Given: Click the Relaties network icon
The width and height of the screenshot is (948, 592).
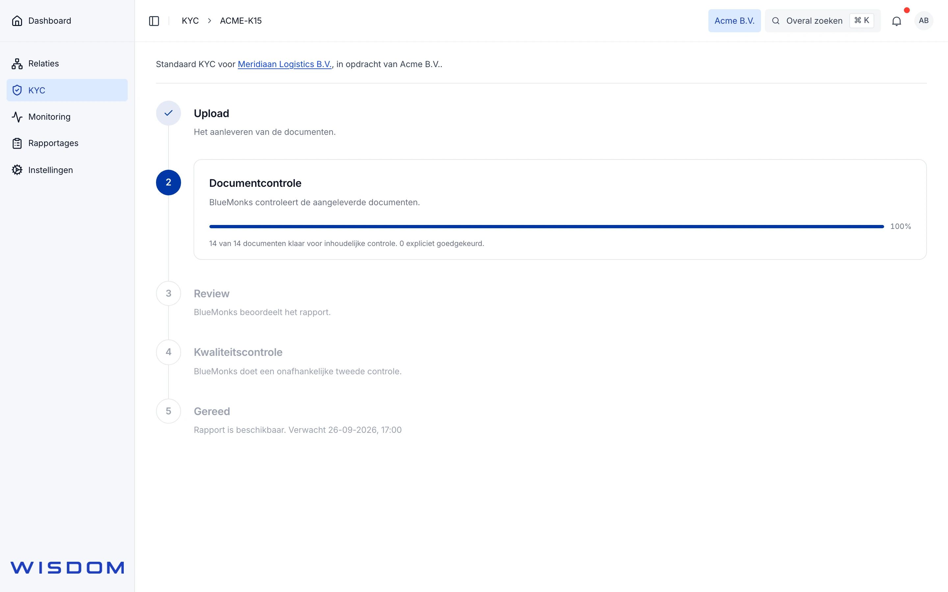Looking at the screenshot, I should tap(17, 63).
